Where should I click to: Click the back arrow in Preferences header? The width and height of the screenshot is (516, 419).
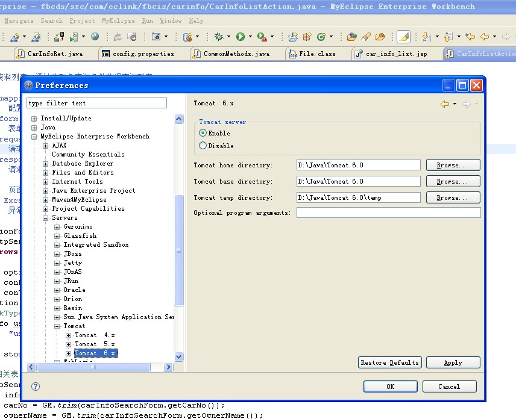(x=445, y=104)
